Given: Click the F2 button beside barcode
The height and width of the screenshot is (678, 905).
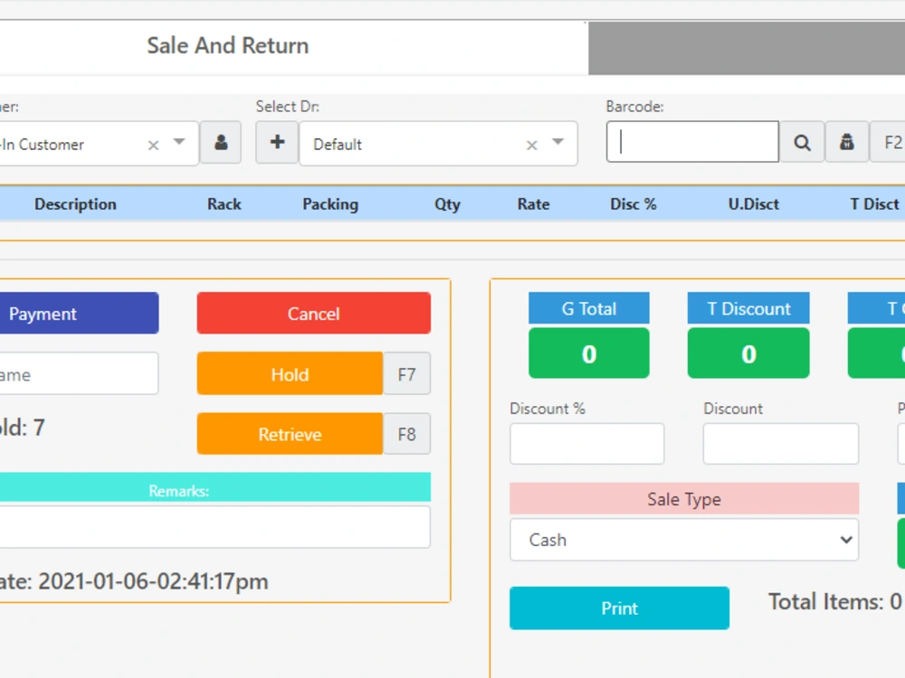Looking at the screenshot, I should click(889, 143).
